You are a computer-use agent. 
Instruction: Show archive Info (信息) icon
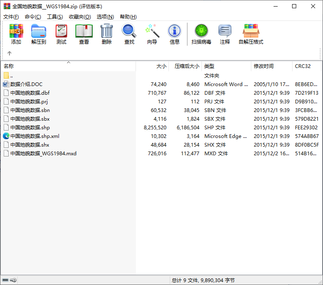pyautogui.click(x=175, y=31)
